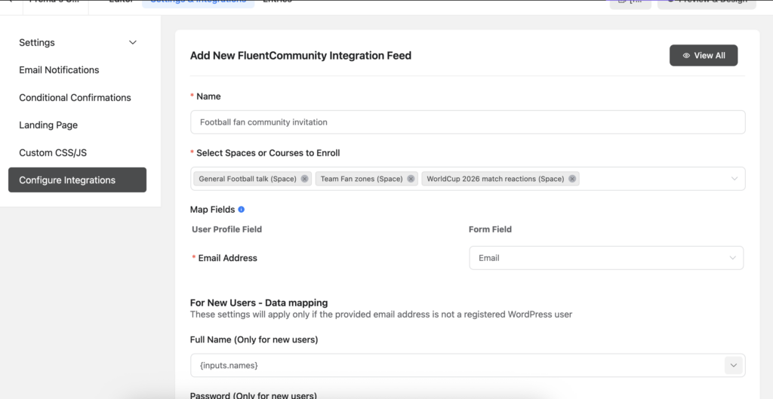Click the Map Fields info icon
Viewport: 773px width, 399px height.
pyautogui.click(x=241, y=210)
